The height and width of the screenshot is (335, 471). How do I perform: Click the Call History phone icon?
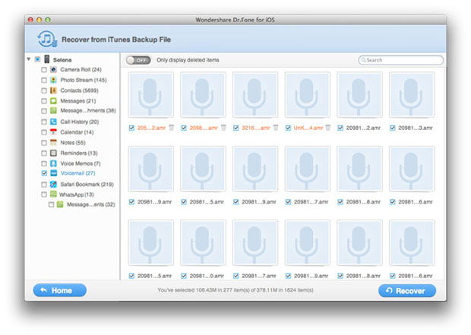53,122
